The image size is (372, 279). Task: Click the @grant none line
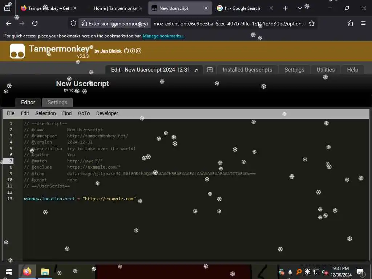pos(50,180)
